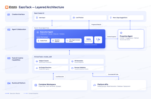
Task: Click the Execution Agent gear icon
Action: (38, 32)
